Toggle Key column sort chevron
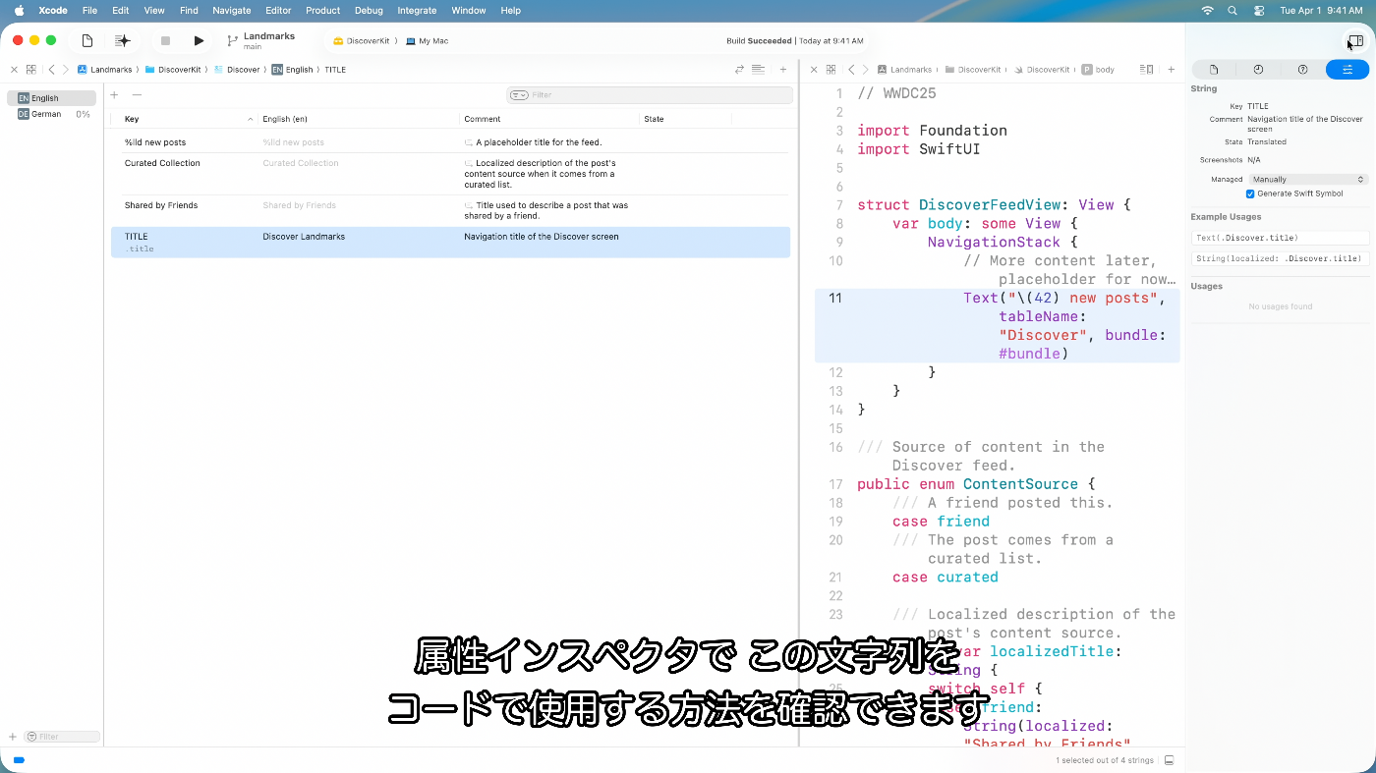The width and height of the screenshot is (1376, 773). 250,119
